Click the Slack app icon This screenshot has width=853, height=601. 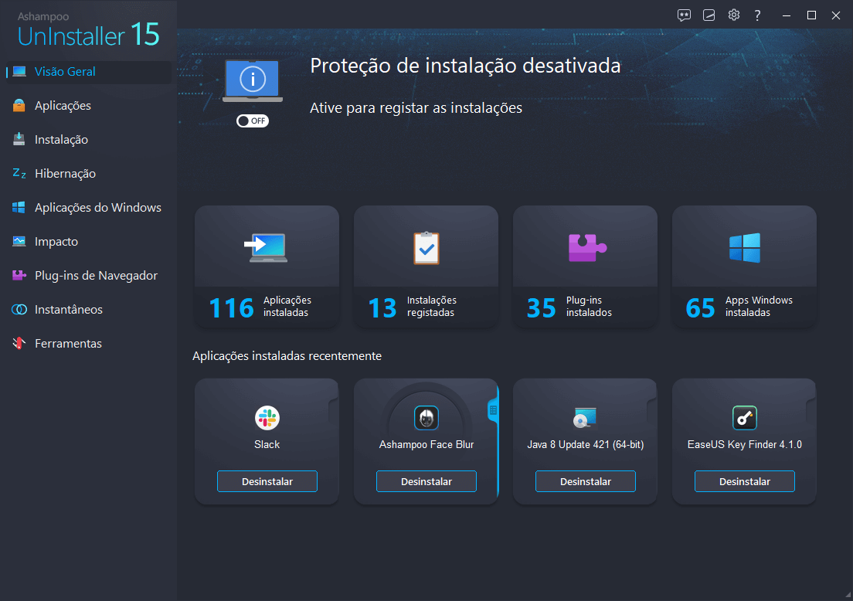[267, 418]
